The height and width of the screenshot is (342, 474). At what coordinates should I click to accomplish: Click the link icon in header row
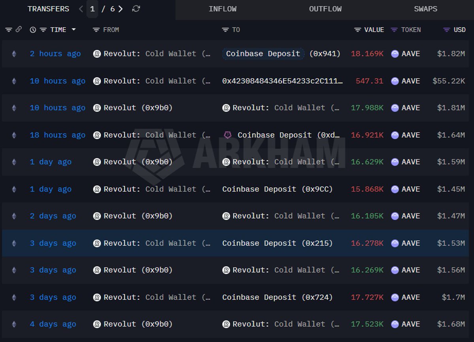(18, 29)
